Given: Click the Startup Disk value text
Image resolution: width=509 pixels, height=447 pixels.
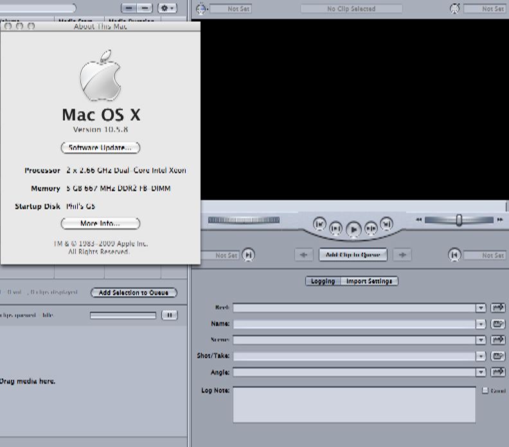Looking at the screenshot, I should pos(80,206).
